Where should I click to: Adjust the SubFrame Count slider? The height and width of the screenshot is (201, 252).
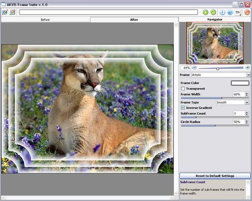(215, 117)
